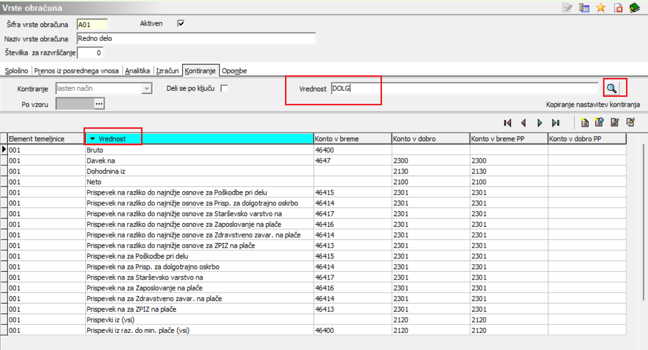The height and width of the screenshot is (350, 648).
Task: Uncheck the Aktiven checkbox
Action: [x=181, y=23]
